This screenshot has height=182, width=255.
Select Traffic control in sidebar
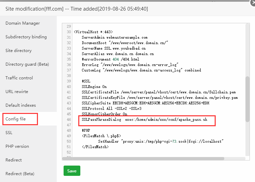coord(19,78)
